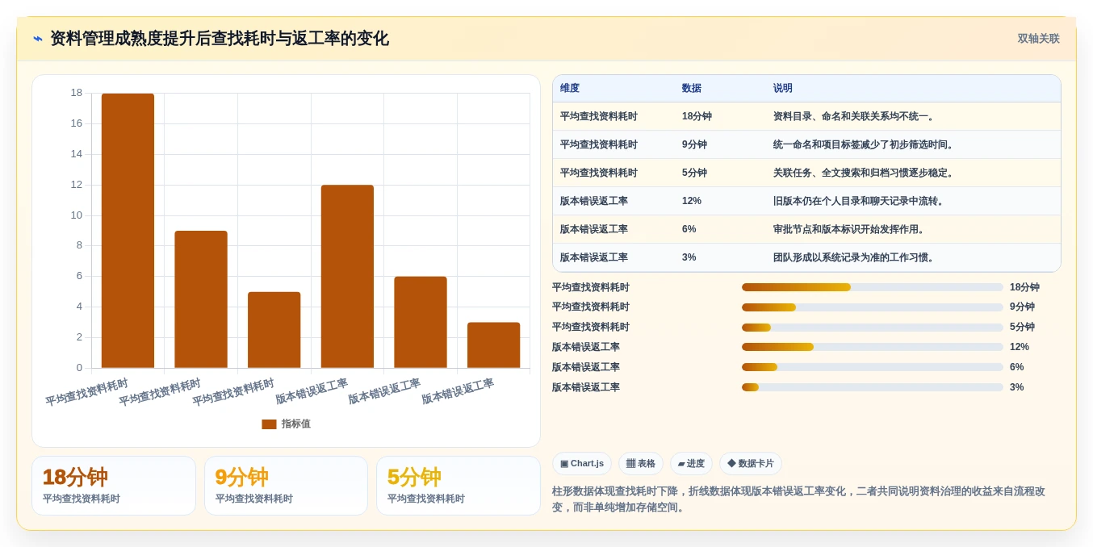Click the lightning icon beside the dashboard title
The height and width of the screenshot is (547, 1093).
coord(38,39)
